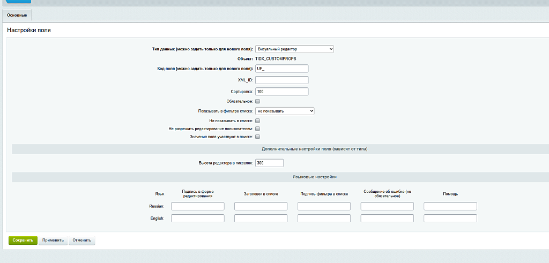Expand 'Показывать в фильтре списка' dropdown
Screen dimensions: 549x263
(x=285, y=111)
